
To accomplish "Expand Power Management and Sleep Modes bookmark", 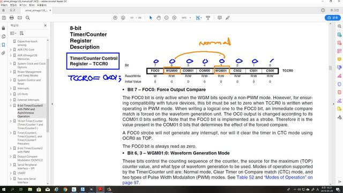I will coord(11,72).
